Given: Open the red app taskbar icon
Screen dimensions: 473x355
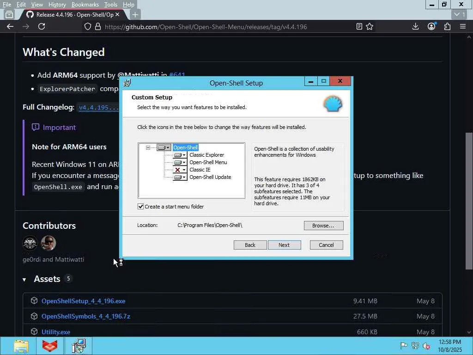Looking at the screenshot, I should pyautogui.click(x=50, y=346).
